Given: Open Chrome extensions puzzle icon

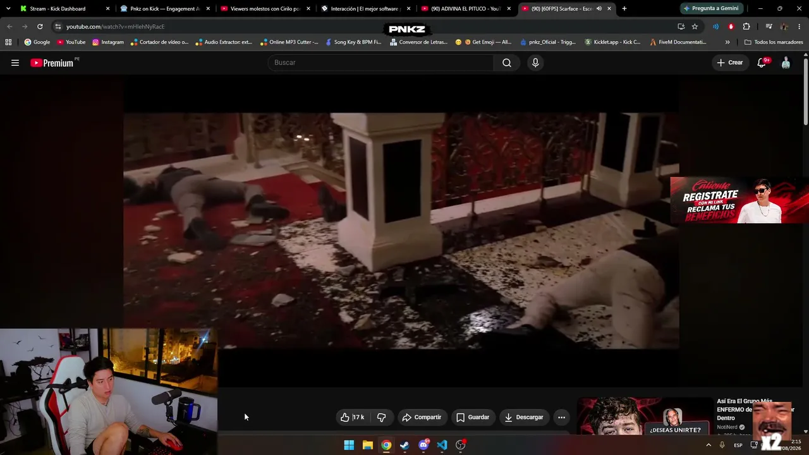Looking at the screenshot, I should 746,27.
